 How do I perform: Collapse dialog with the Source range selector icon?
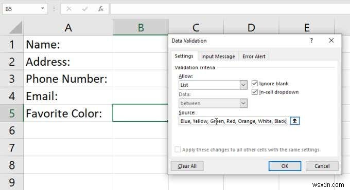coord(295,121)
